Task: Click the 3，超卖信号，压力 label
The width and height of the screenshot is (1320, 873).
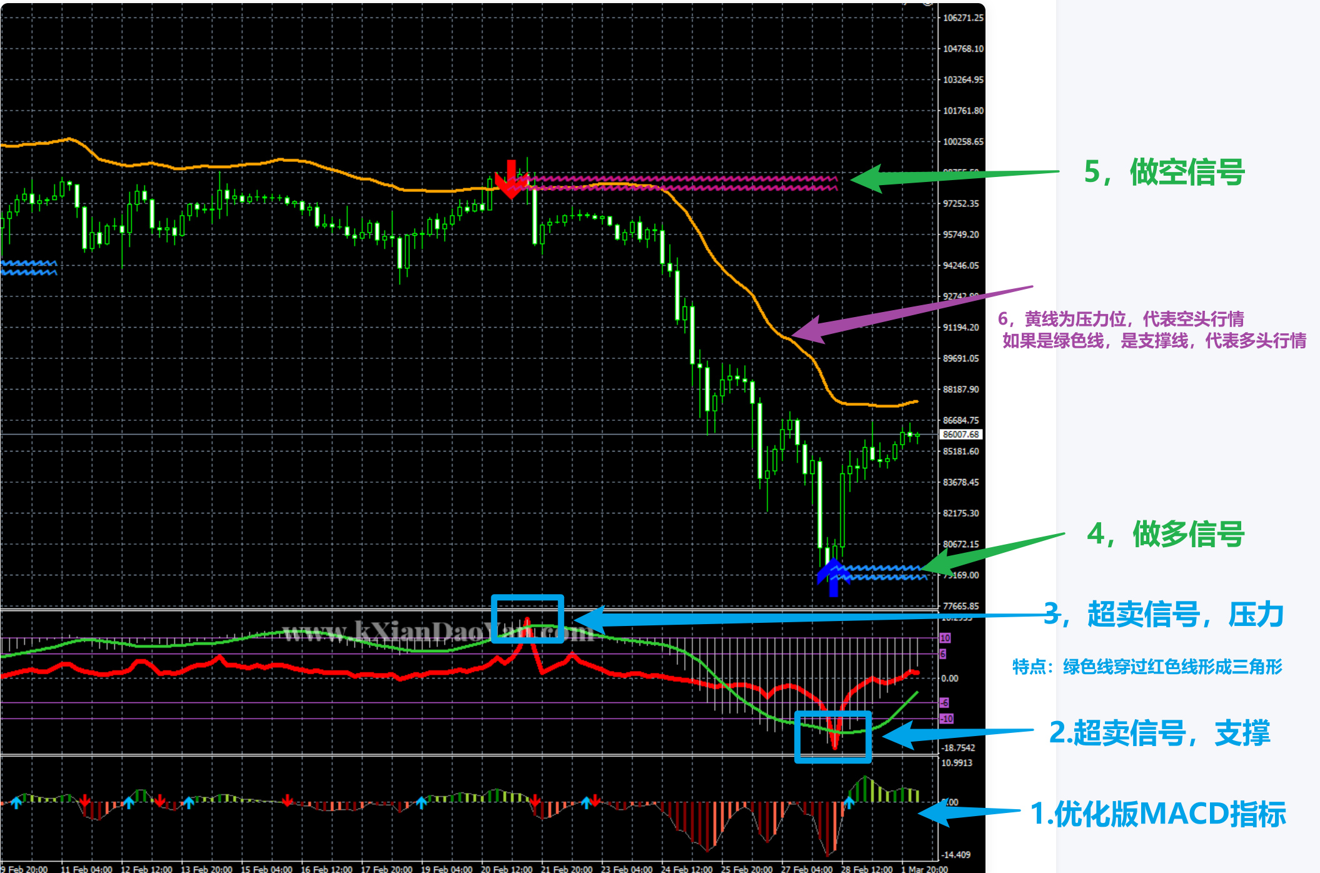Action: [1164, 614]
